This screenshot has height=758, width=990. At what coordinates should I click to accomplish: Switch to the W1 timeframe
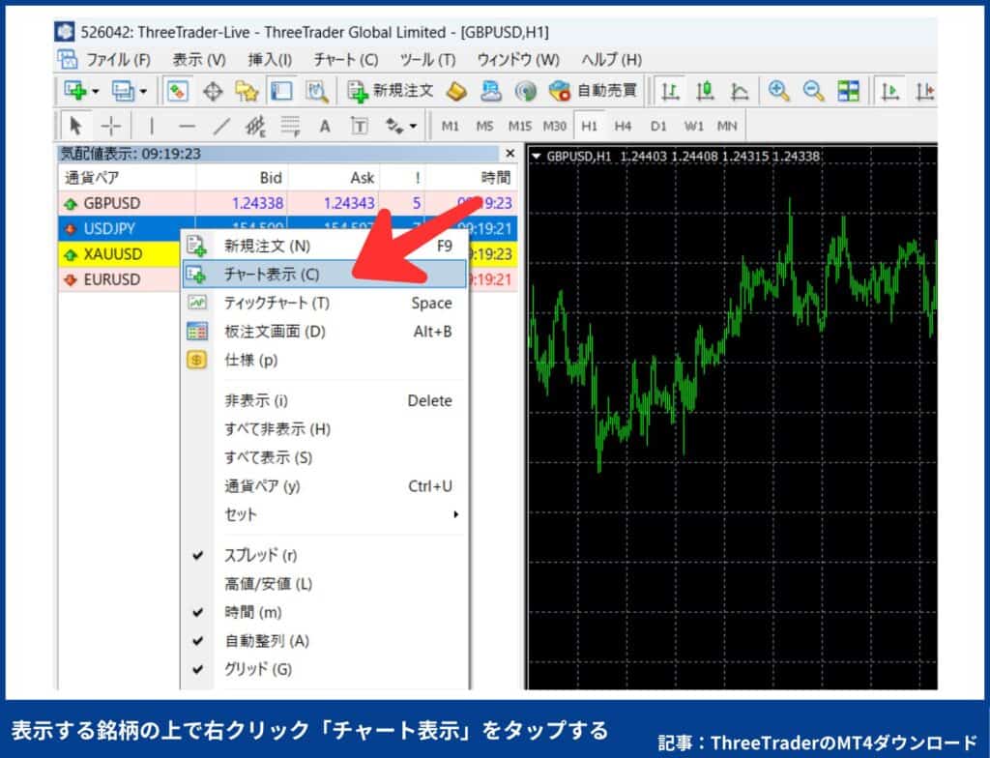click(693, 127)
